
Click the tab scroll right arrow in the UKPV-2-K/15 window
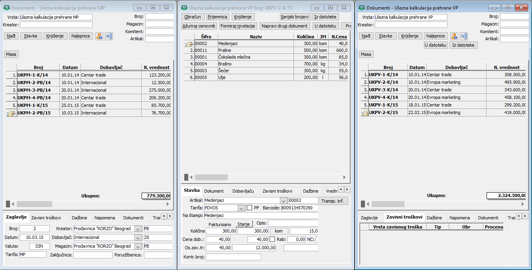(347, 189)
